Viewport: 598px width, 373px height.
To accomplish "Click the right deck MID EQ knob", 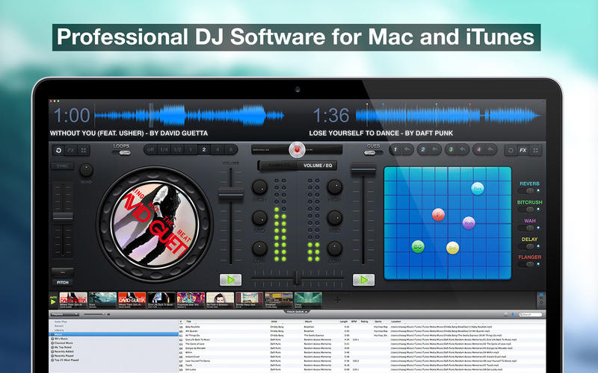I will 334,218.
